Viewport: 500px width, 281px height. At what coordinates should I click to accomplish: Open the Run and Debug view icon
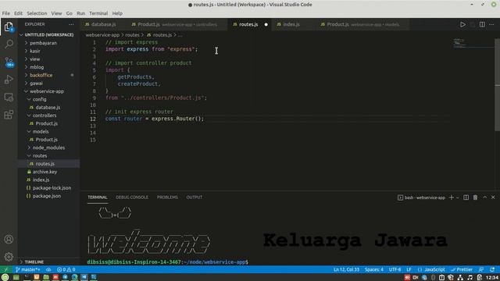[9, 80]
